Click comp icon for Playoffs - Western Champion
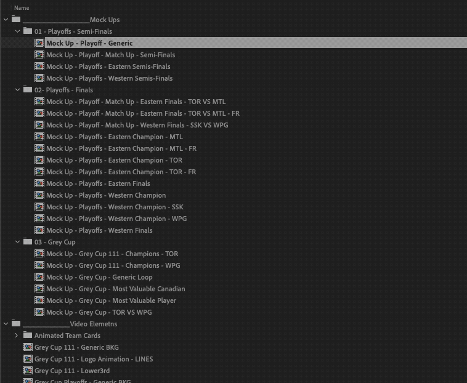Screen dimensions: 467x383 click(x=39, y=195)
